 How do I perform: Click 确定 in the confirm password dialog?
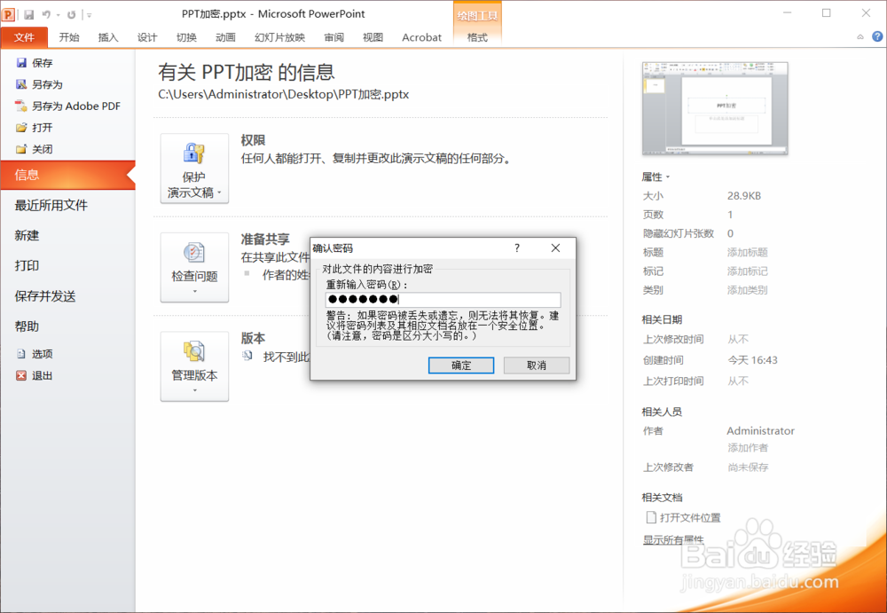pyautogui.click(x=461, y=365)
